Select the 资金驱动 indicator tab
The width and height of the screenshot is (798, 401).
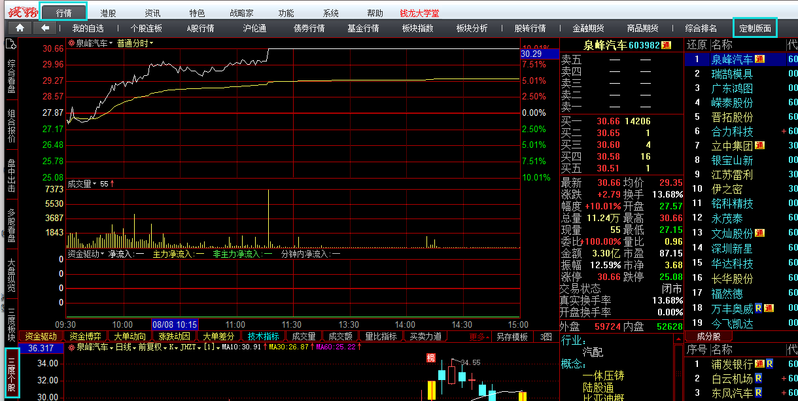tap(41, 337)
